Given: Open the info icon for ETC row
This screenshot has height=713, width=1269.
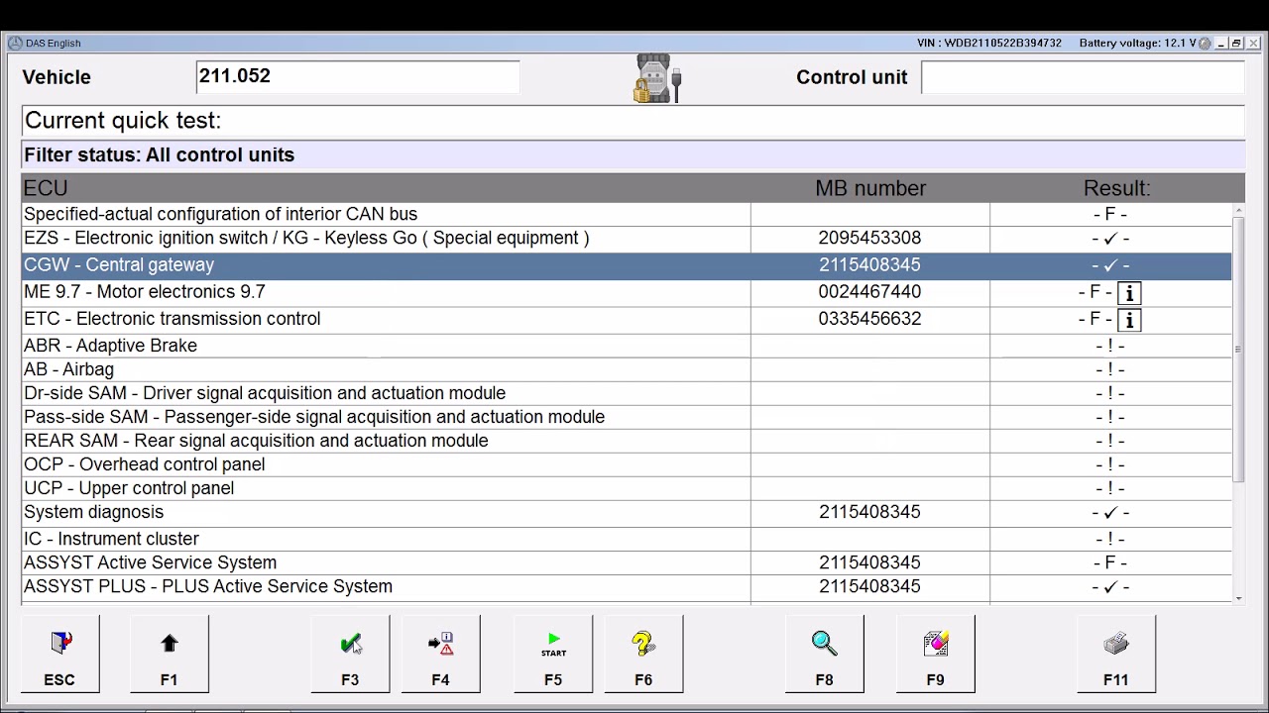Looking at the screenshot, I should (1129, 320).
